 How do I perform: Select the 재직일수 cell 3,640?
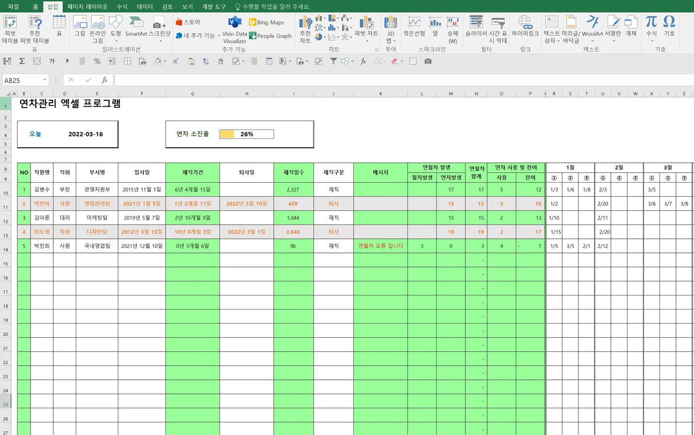pos(293,232)
